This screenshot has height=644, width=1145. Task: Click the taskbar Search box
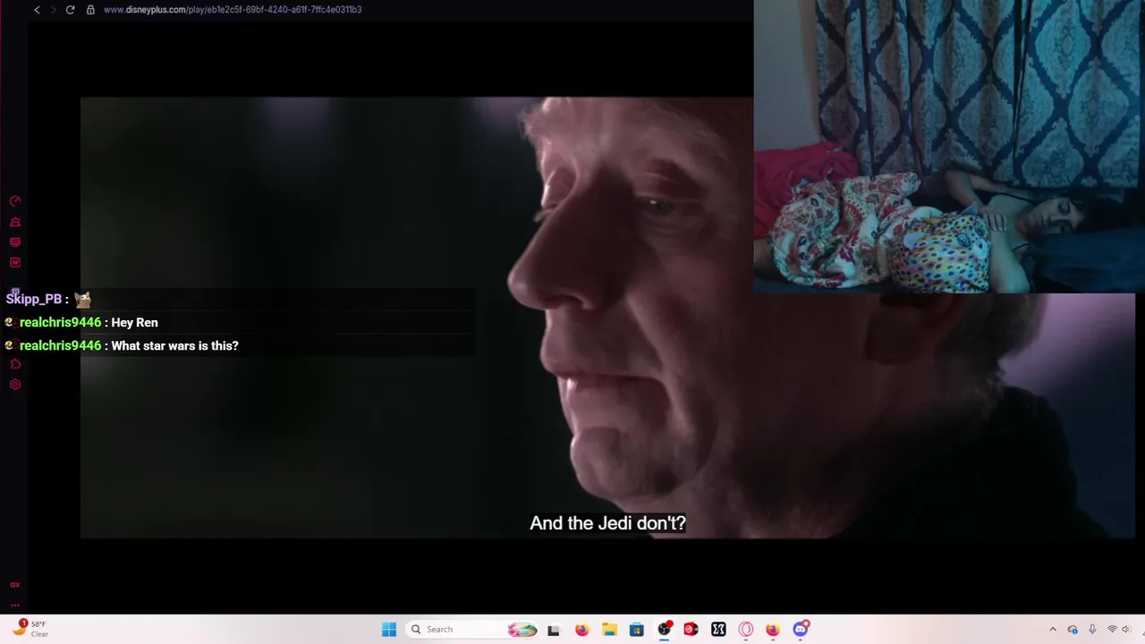(x=474, y=630)
